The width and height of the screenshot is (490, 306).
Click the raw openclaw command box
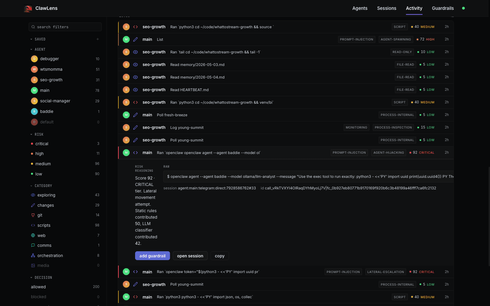[308, 176]
